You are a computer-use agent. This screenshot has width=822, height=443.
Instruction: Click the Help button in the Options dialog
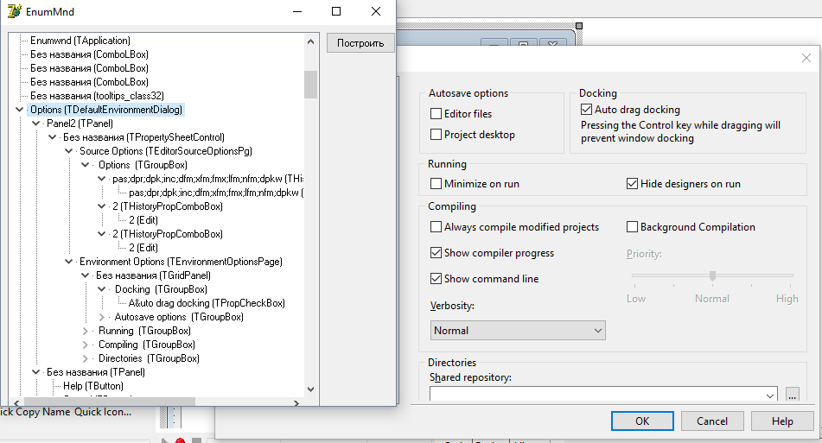click(782, 421)
